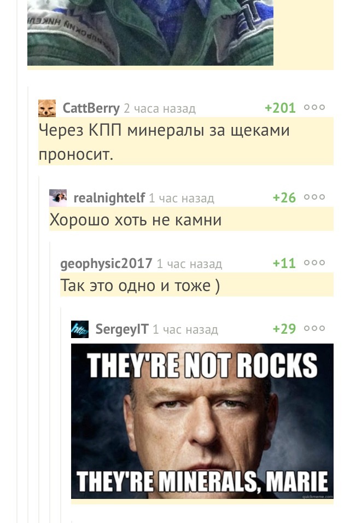Open realnightelf's avatar picture
The width and height of the screenshot is (350, 523).
coord(58,198)
